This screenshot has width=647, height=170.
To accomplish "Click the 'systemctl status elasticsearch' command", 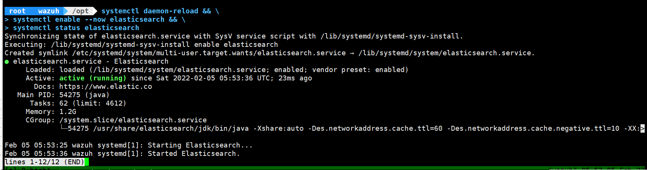I will 76,28.
